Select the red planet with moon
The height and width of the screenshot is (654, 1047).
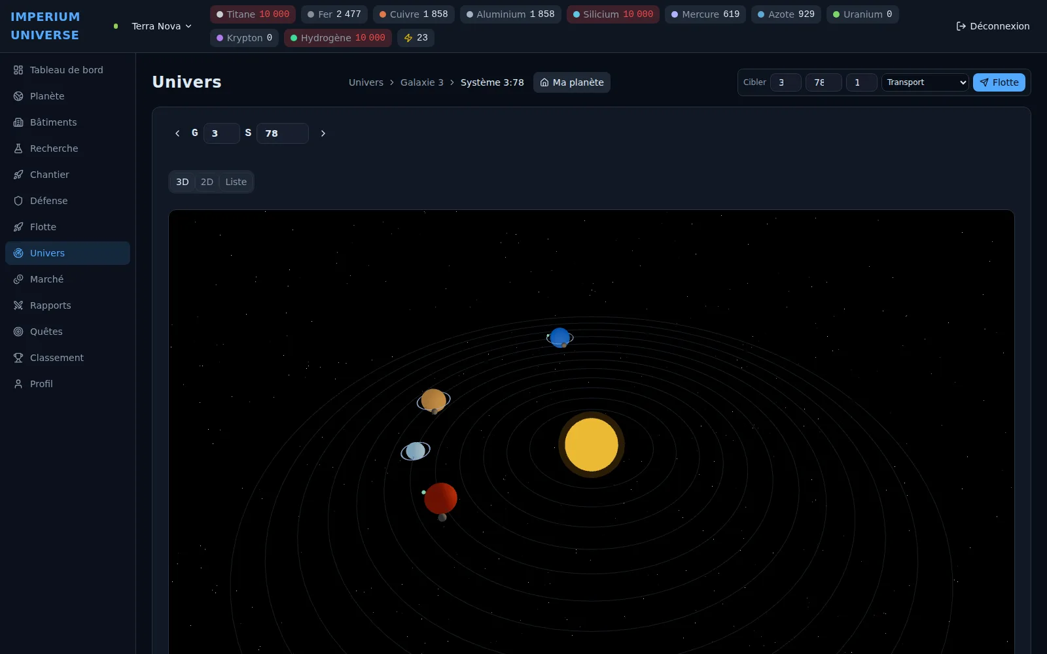[440, 499]
